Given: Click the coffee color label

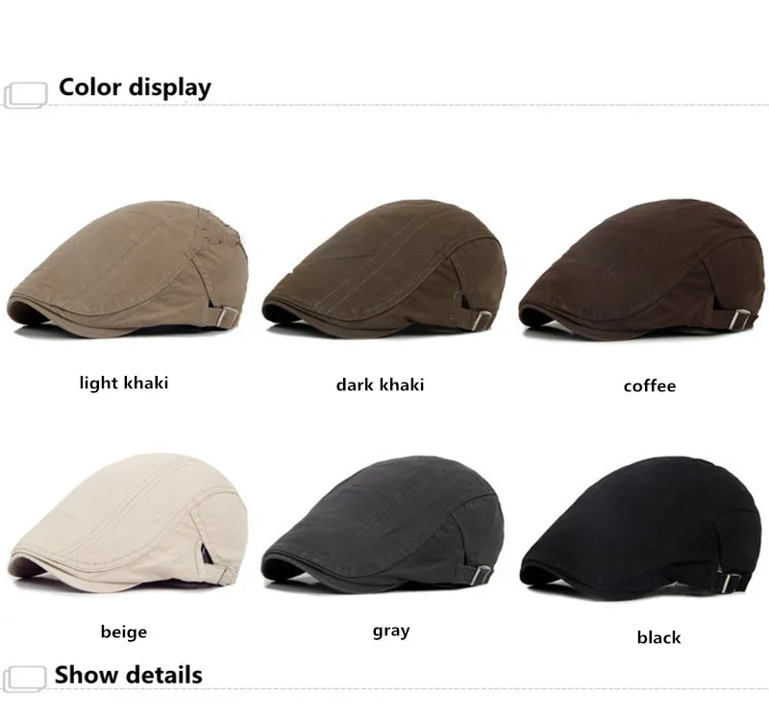Looking at the screenshot, I should click(x=650, y=386).
